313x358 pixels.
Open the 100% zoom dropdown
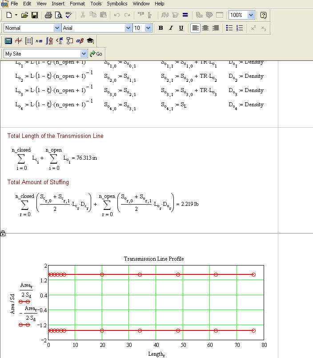pyautogui.click(x=251, y=15)
